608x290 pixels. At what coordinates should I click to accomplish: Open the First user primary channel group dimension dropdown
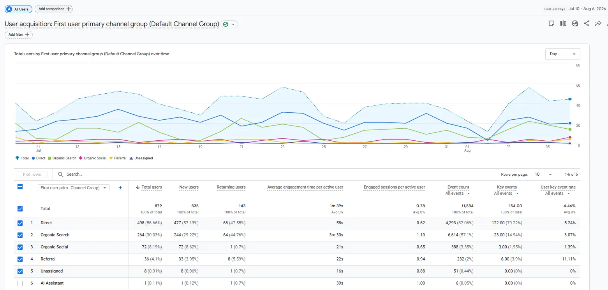tap(74, 188)
